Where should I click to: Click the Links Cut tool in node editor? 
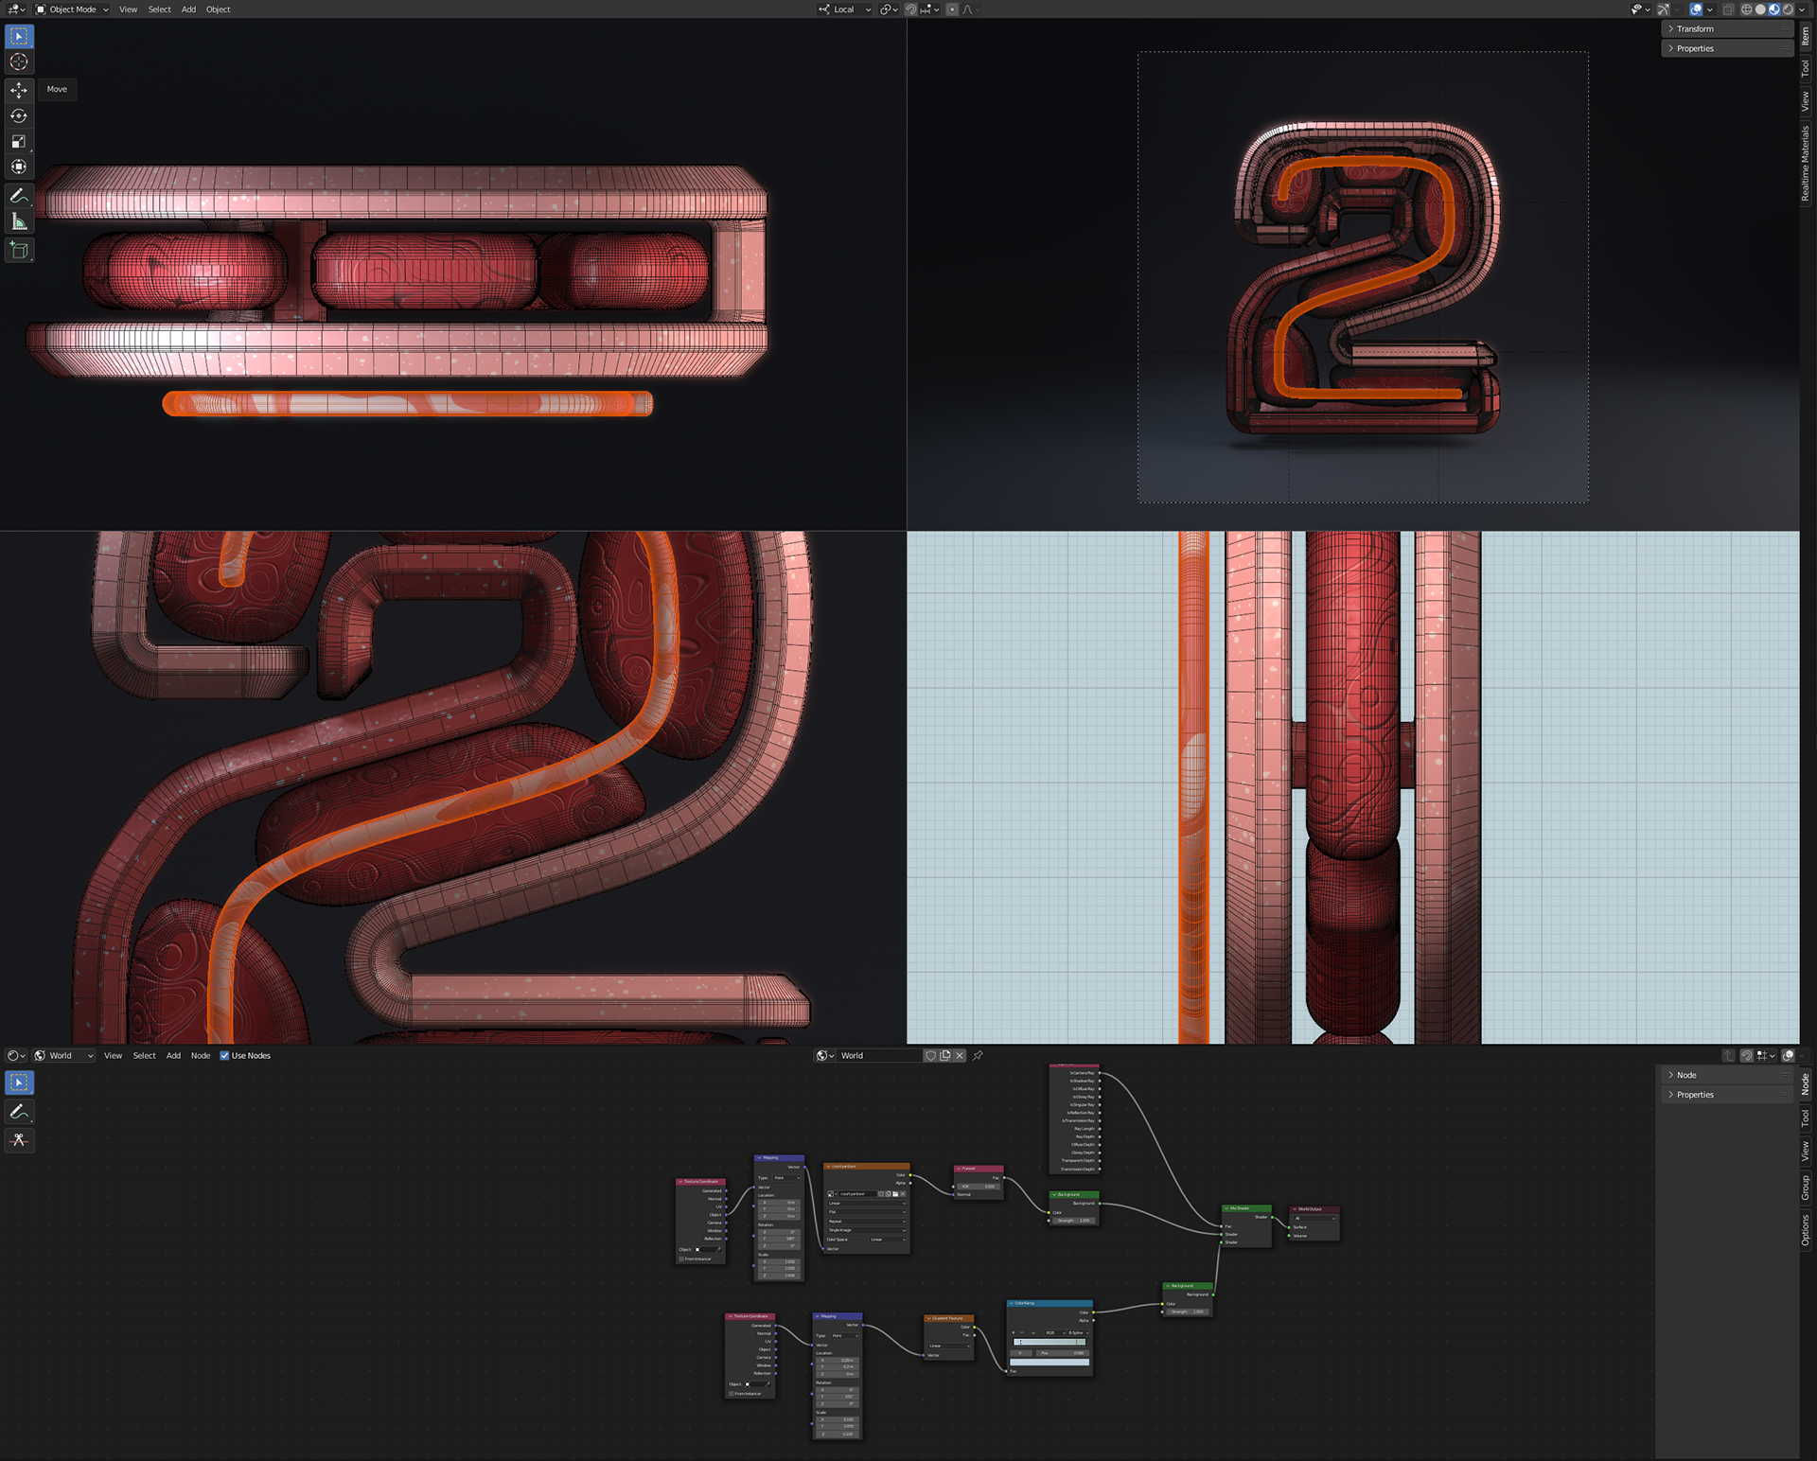(19, 1140)
